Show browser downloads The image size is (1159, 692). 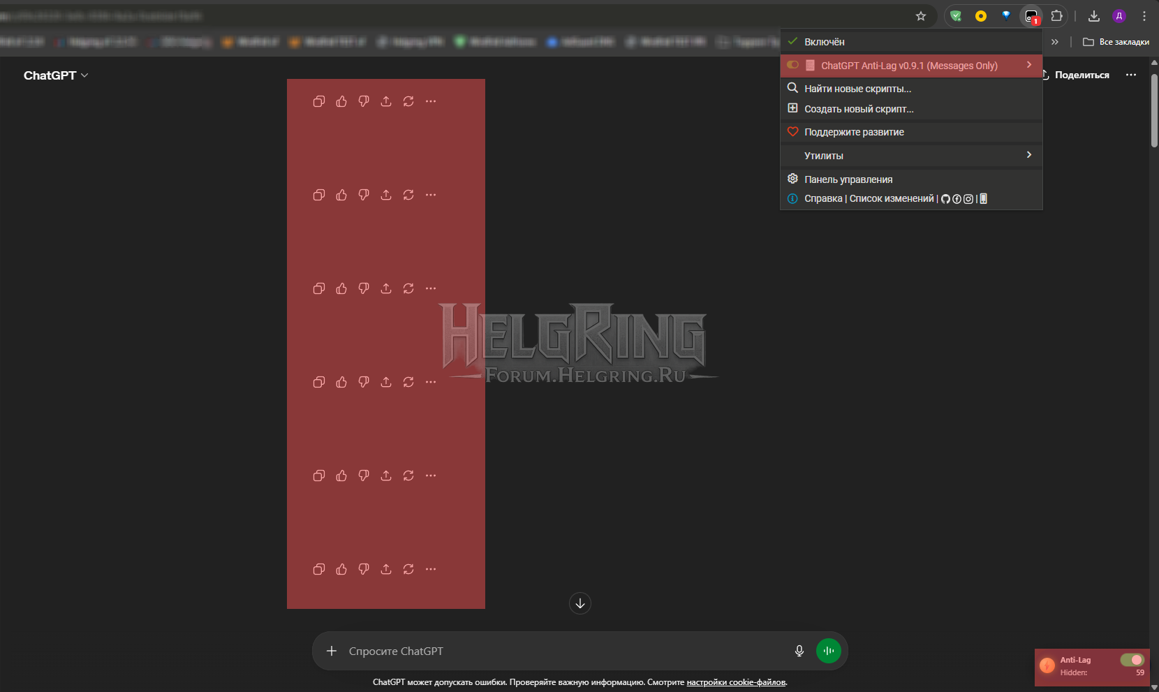click(x=1094, y=16)
